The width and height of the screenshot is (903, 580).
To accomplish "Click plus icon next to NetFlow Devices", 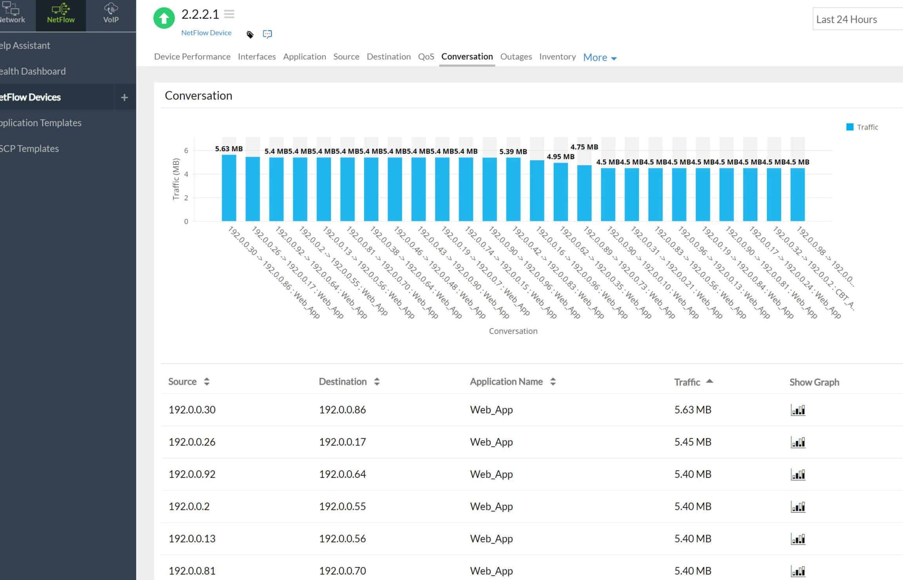I will (x=124, y=98).
